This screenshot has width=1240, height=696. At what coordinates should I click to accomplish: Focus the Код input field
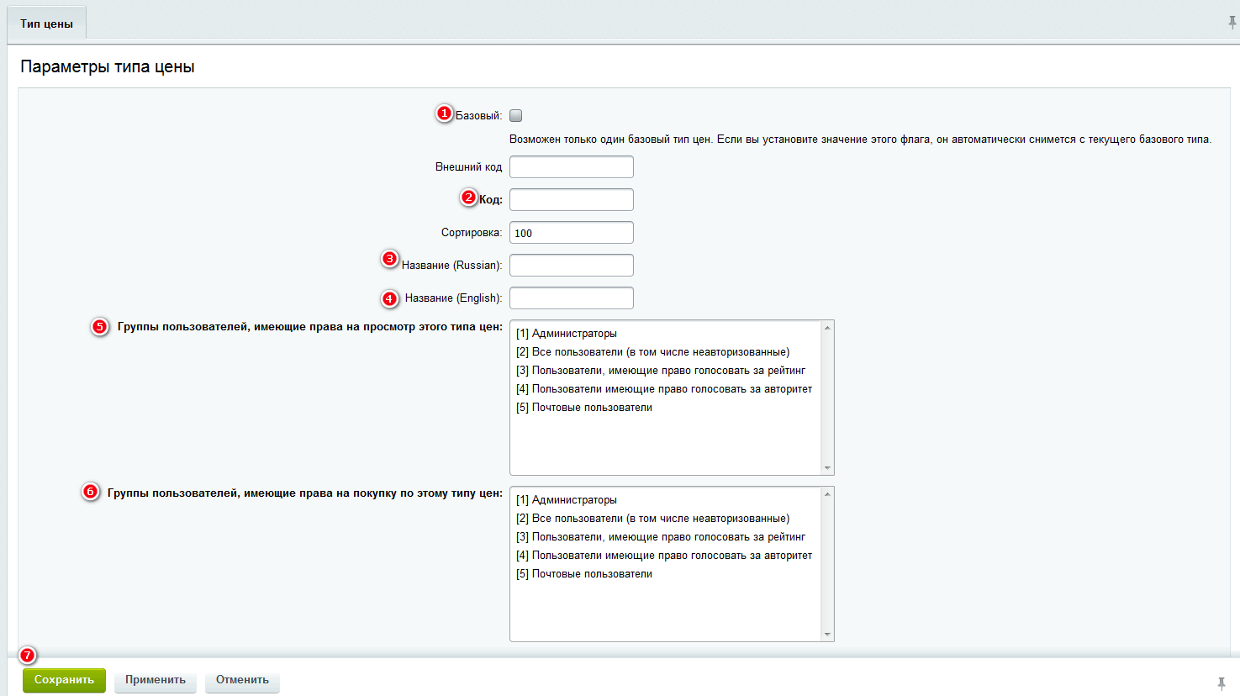(572, 199)
